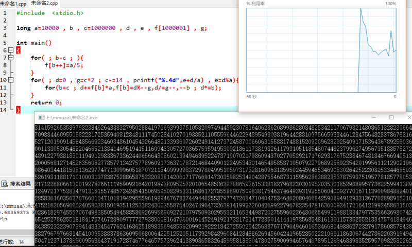
Task: Click the console output row starting with 31415926535
Action: (x=223, y=128)
